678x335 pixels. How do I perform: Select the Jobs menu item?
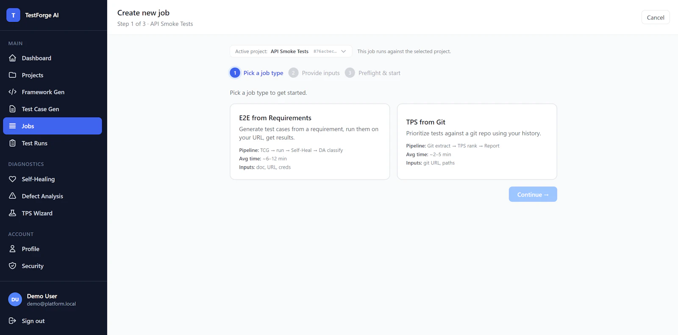[x=53, y=126]
